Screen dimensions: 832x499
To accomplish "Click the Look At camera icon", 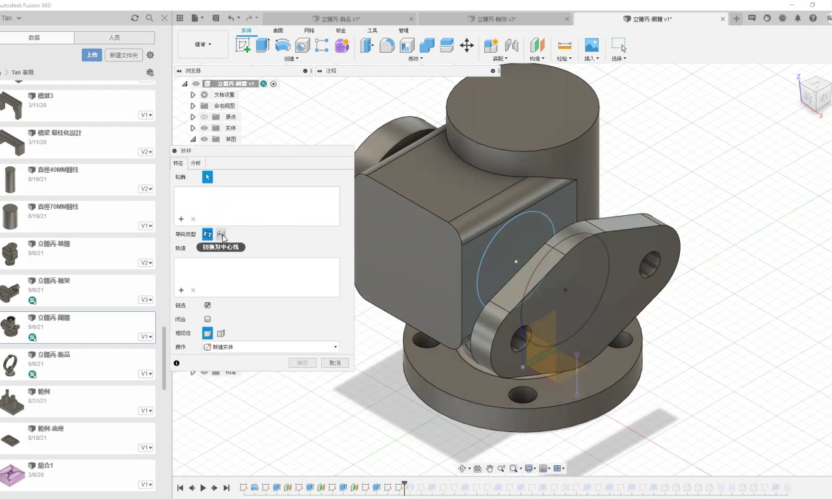I will (x=477, y=468).
